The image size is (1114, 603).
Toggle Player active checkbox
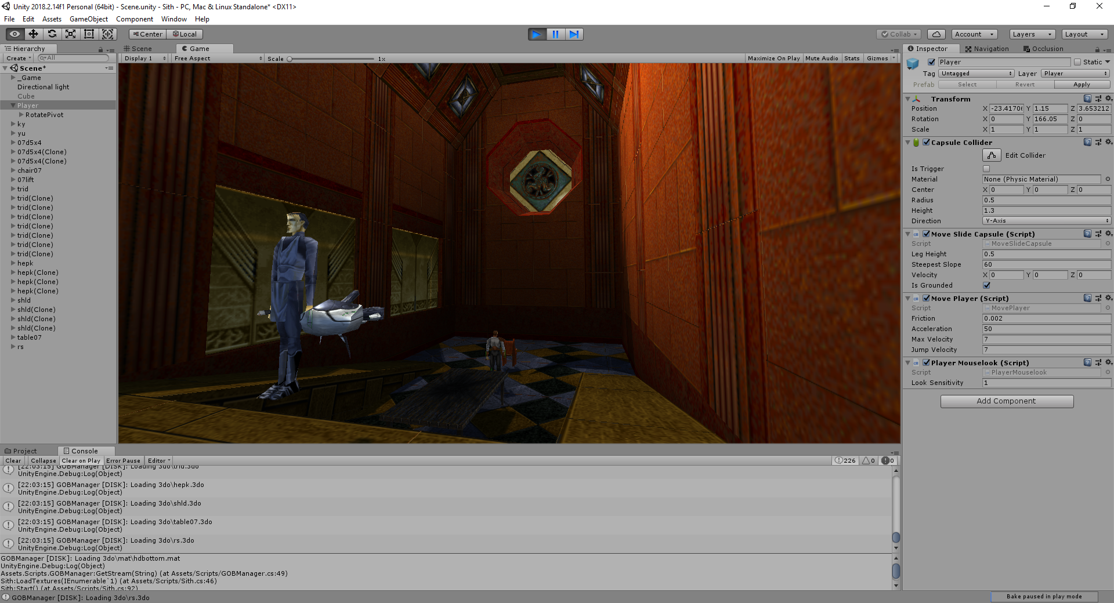point(931,62)
